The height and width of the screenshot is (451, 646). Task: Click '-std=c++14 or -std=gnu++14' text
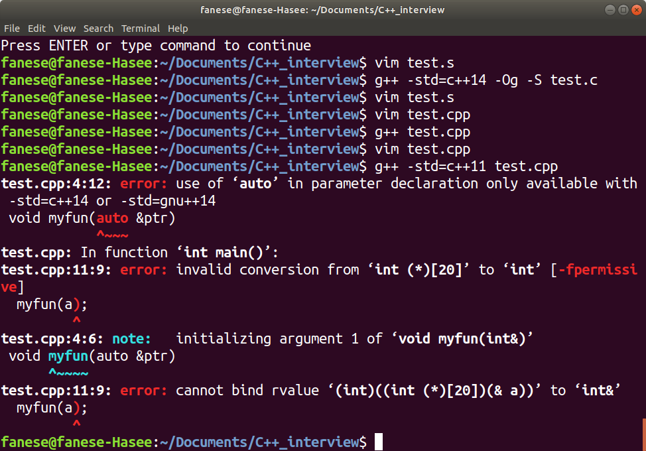click(x=113, y=200)
